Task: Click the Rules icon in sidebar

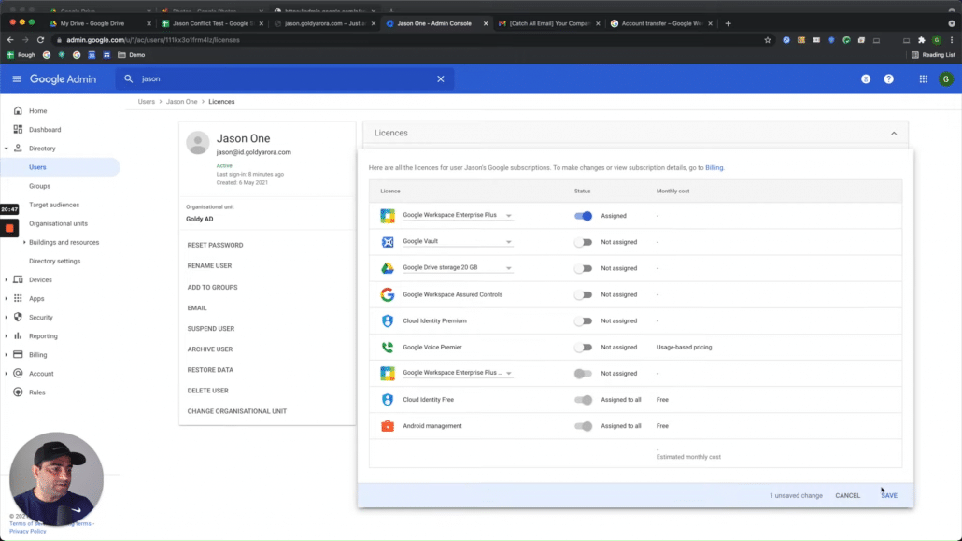Action: [18, 392]
